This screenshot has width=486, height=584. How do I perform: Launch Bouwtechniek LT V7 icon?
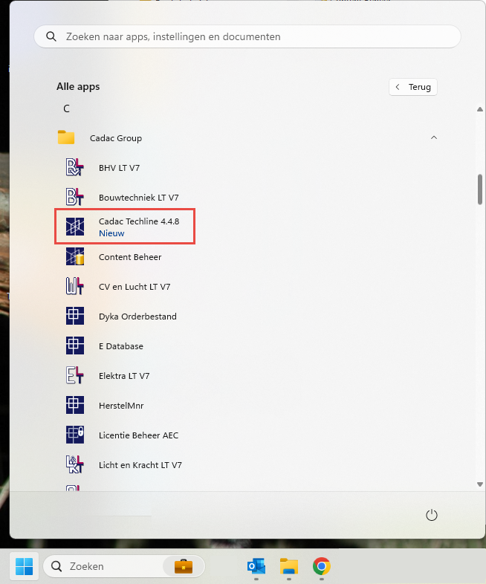[75, 197]
